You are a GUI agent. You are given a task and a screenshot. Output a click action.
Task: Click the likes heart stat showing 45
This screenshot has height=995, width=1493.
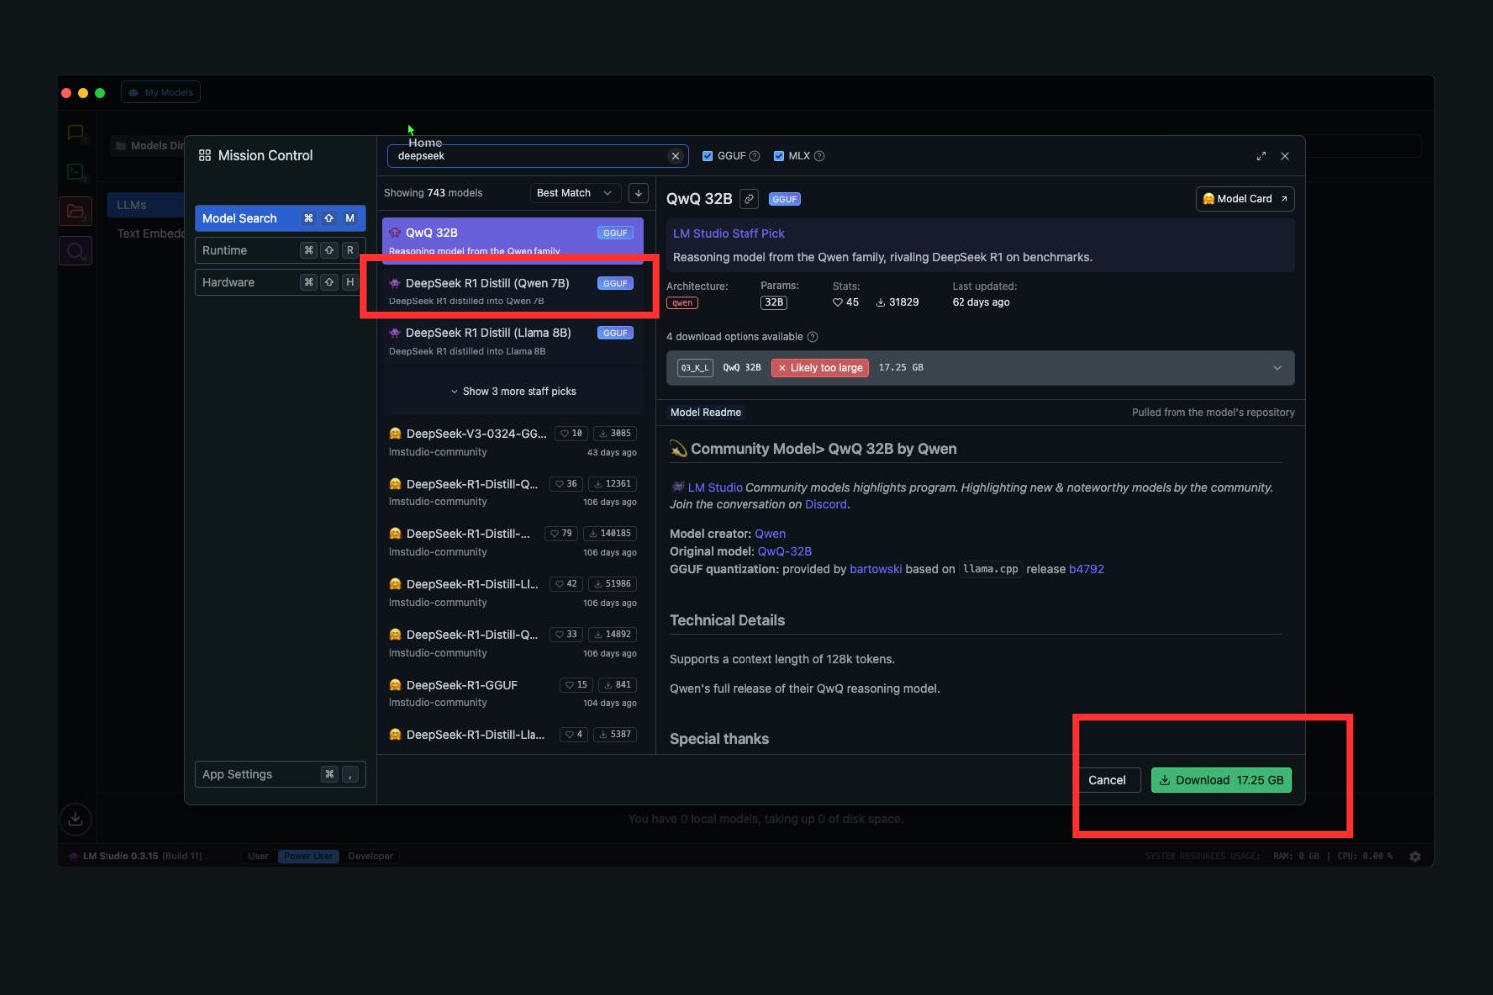[846, 302]
